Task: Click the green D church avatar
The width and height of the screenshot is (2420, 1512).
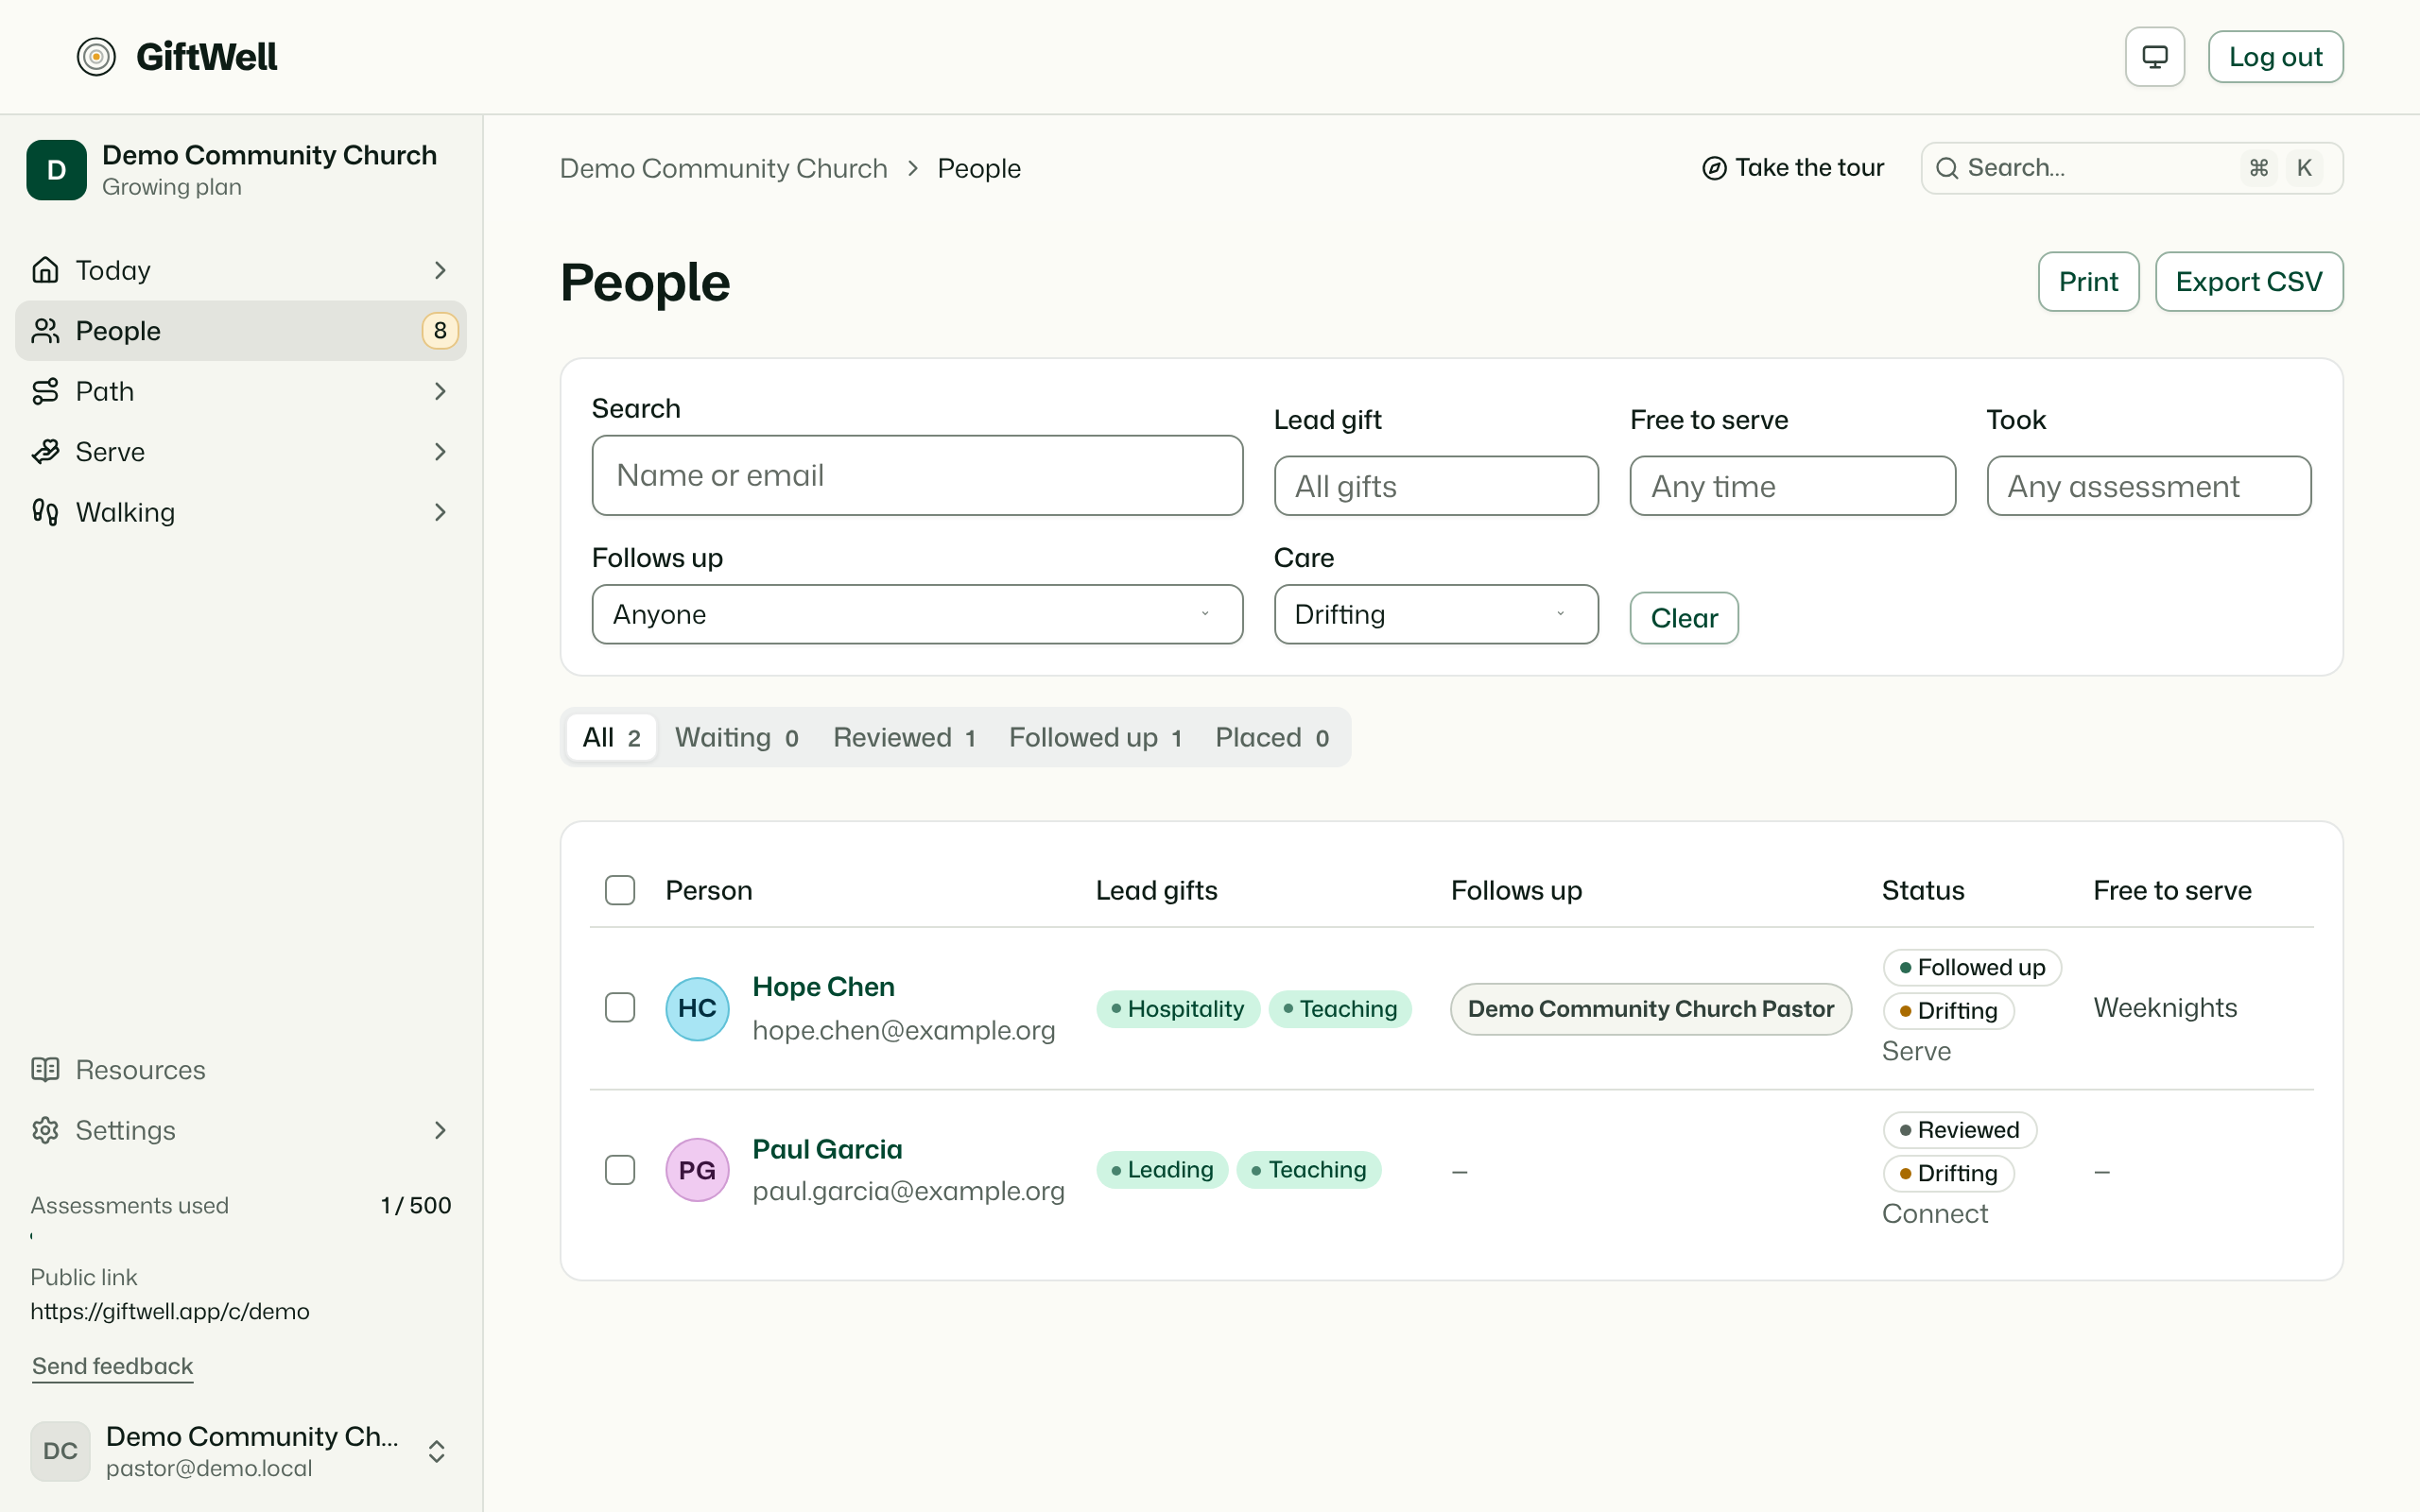Action: [57, 170]
